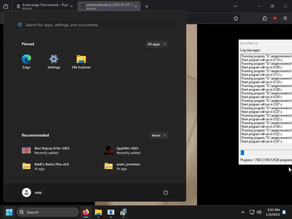Click the network tray icon
This screenshot has height=219, width=292.
252,212
